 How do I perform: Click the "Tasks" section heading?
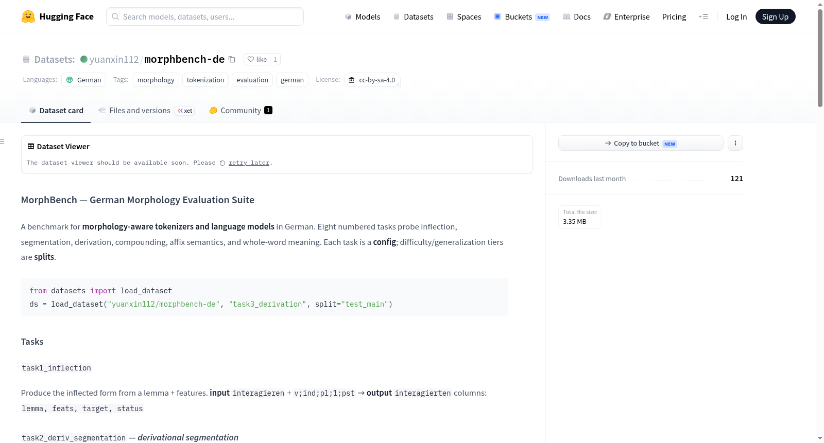click(x=32, y=342)
